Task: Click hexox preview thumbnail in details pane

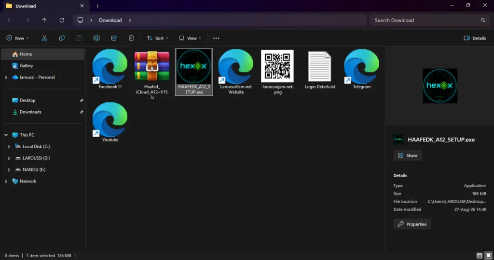Action: coord(440,86)
